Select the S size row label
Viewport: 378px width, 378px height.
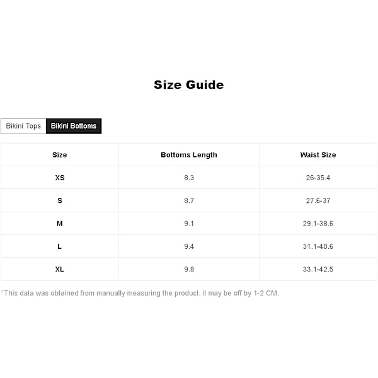60,200
